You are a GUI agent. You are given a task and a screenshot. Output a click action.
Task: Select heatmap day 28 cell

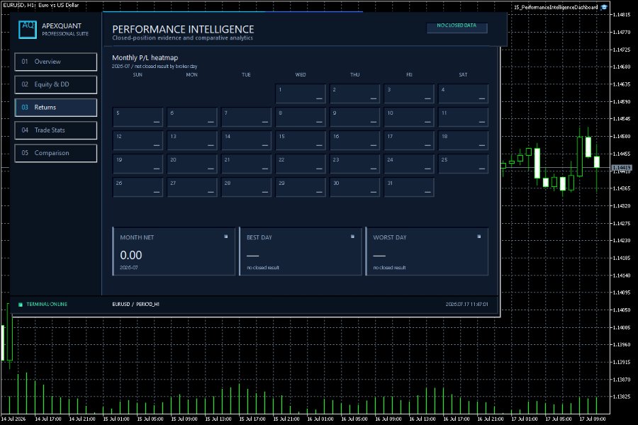point(246,187)
